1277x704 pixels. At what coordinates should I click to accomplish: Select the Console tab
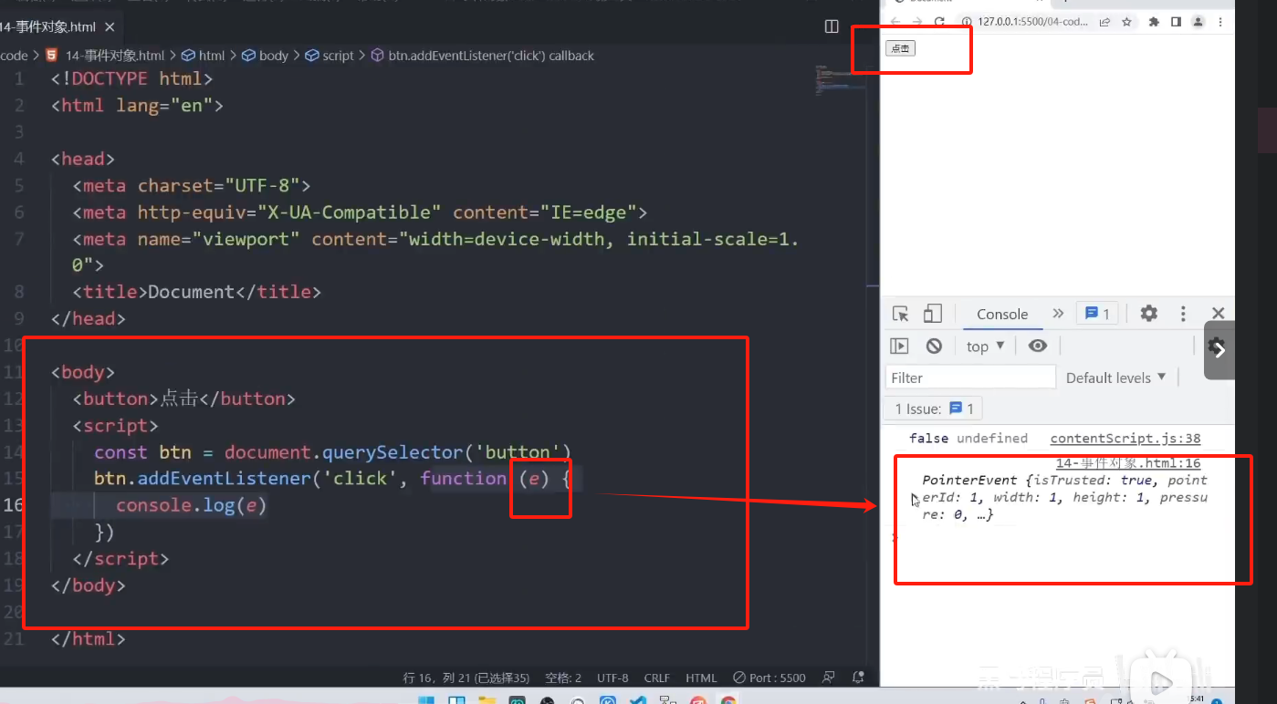[1002, 314]
